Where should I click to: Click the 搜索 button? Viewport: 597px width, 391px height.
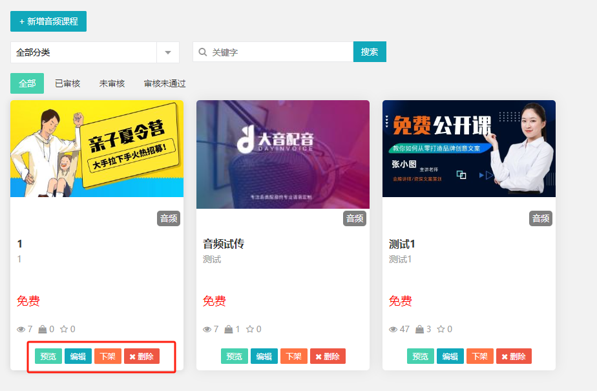[370, 52]
